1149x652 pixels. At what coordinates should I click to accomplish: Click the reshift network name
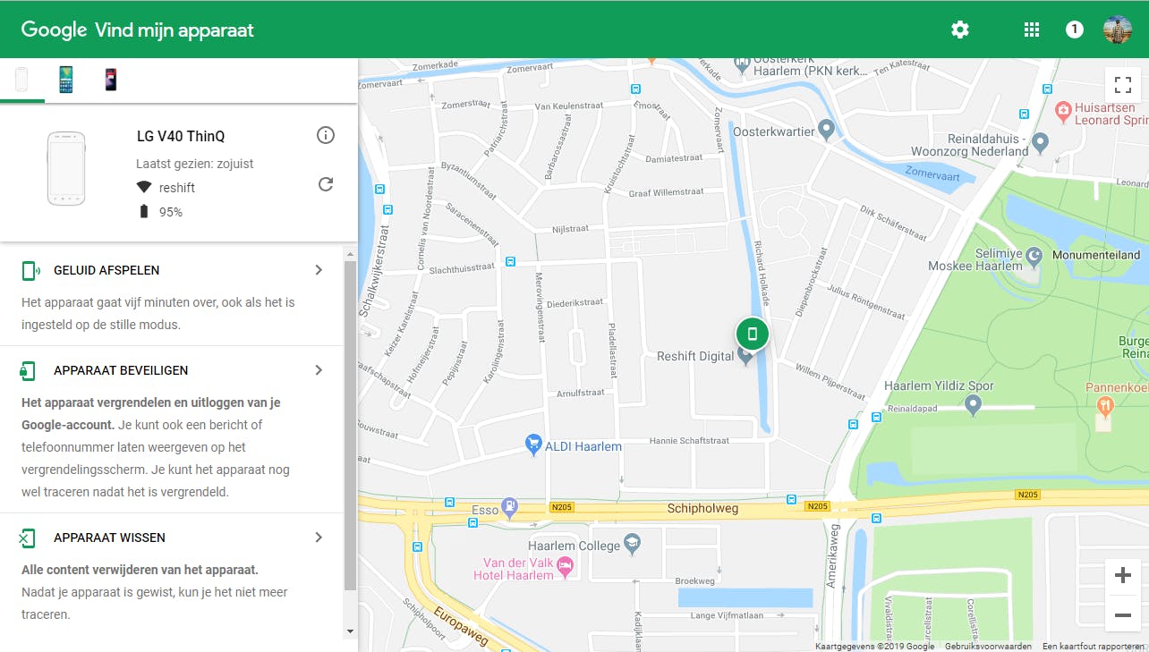click(x=177, y=188)
